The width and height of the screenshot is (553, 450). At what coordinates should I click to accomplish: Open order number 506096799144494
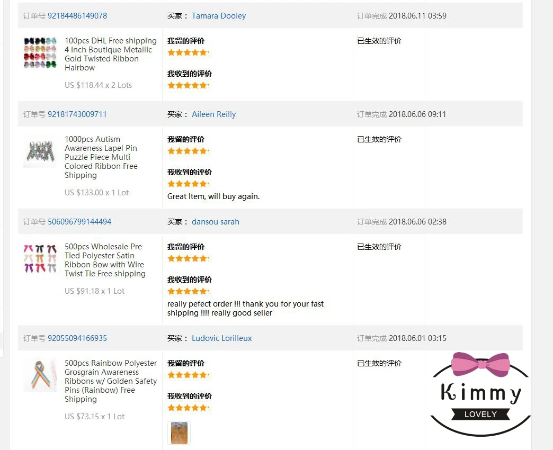point(79,222)
